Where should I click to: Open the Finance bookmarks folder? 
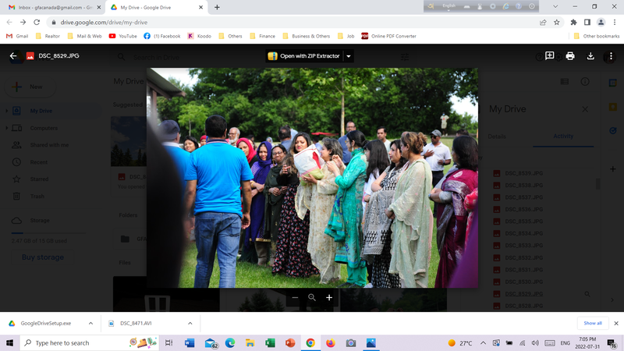262,36
